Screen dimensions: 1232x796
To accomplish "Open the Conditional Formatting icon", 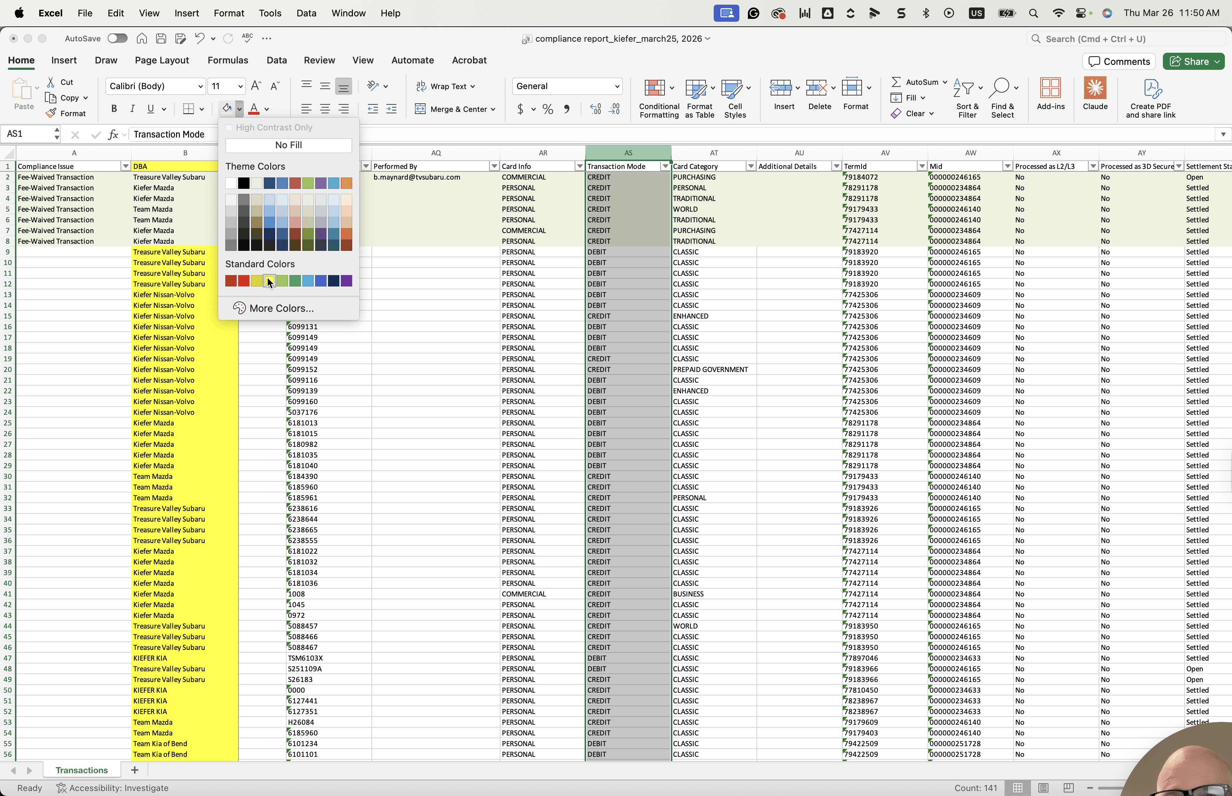I will tap(654, 88).
